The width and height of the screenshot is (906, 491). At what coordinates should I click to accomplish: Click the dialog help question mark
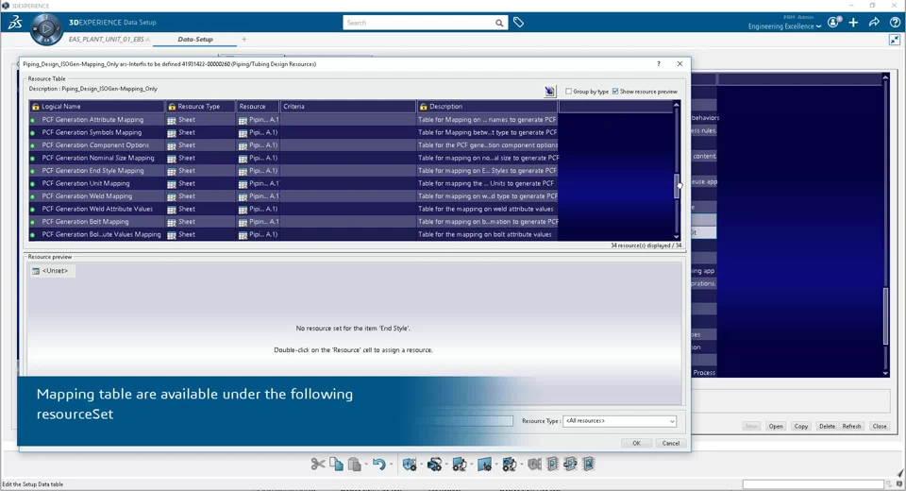[658, 64]
